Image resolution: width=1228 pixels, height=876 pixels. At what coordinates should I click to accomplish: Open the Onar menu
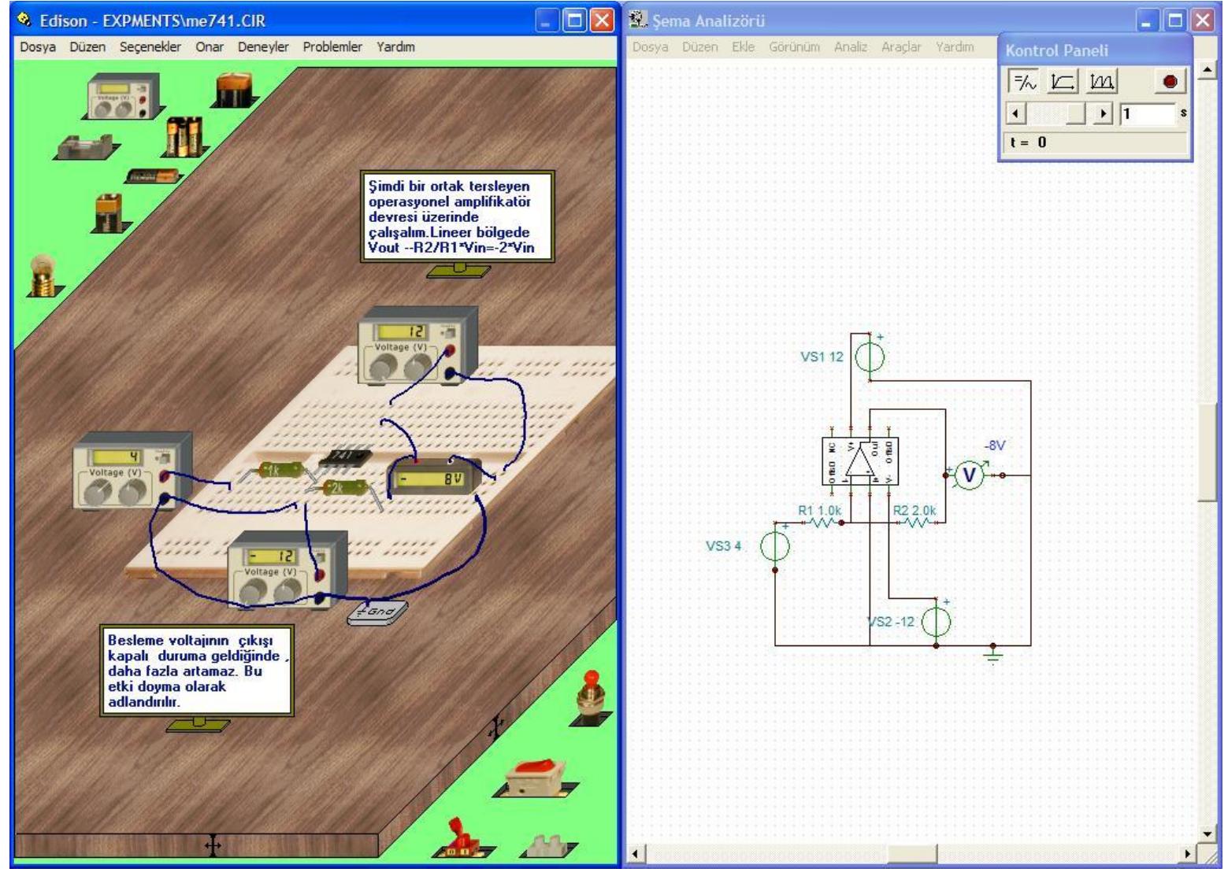coord(210,47)
